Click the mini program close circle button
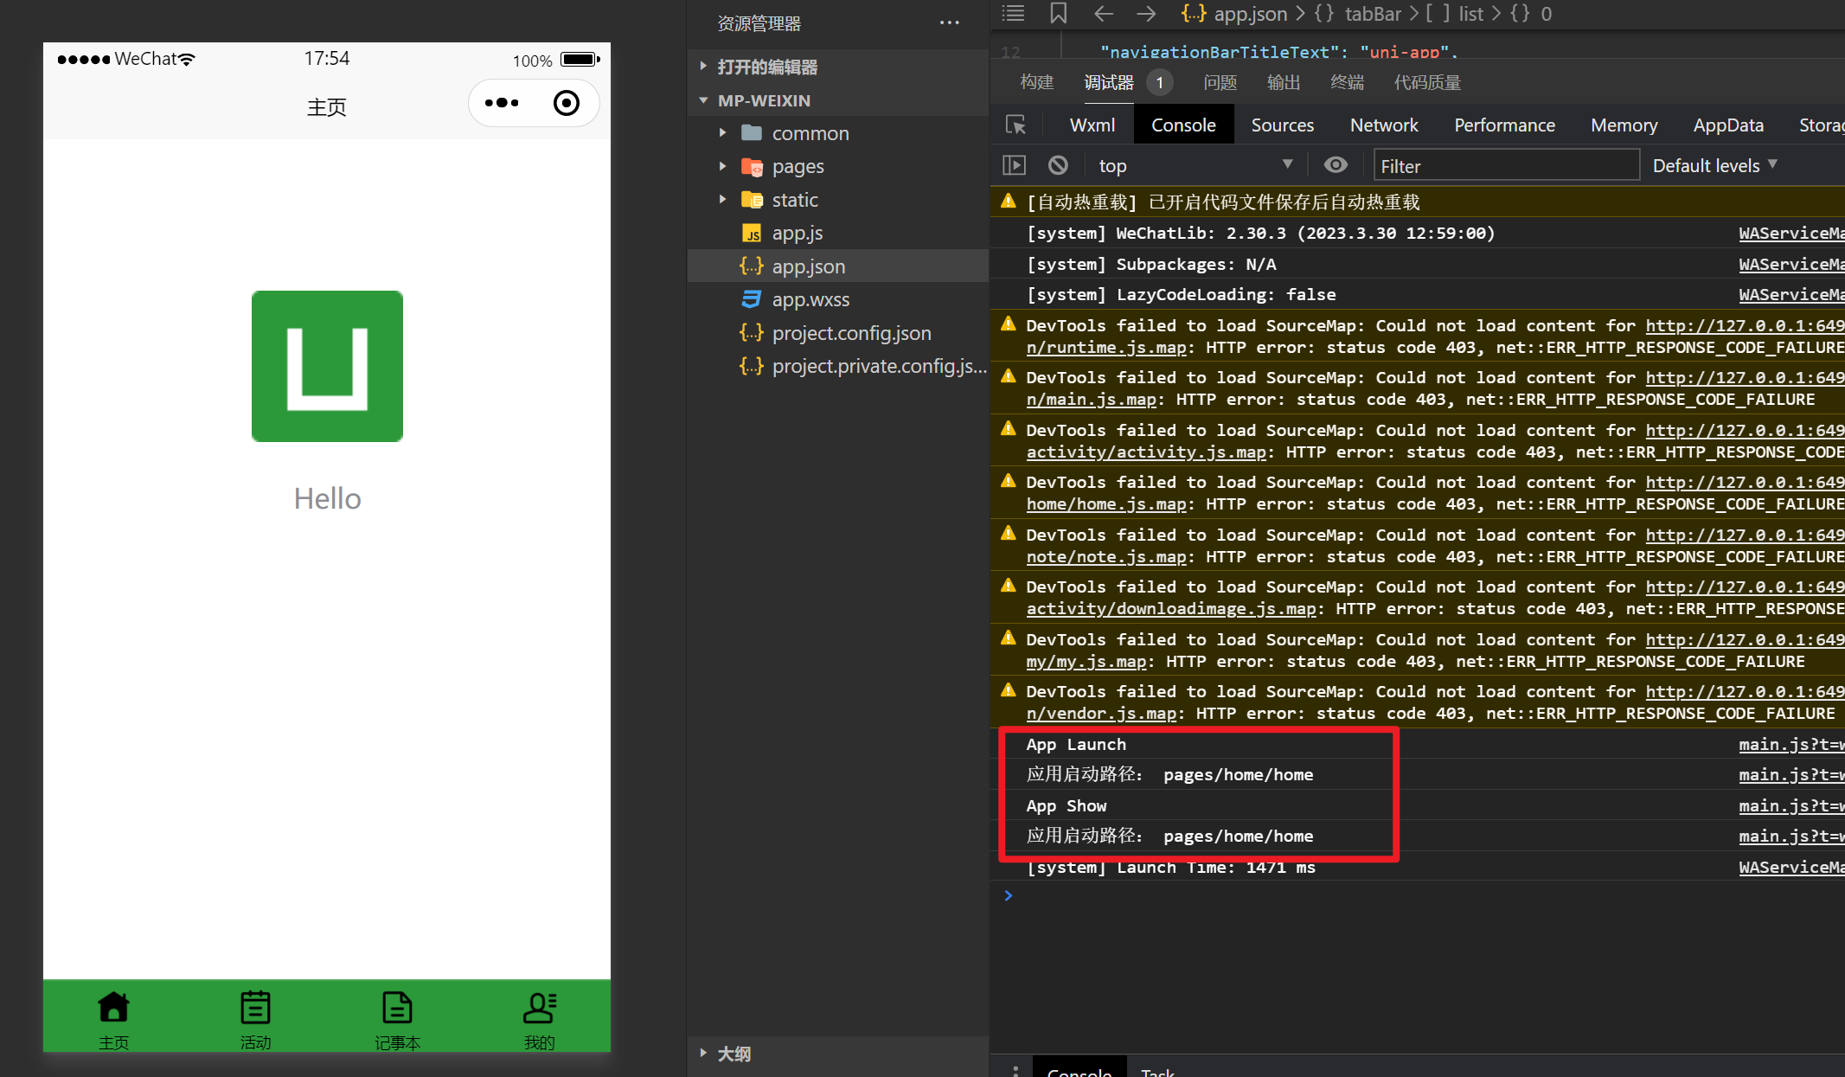This screenshot has width=1845, height=1077. point(567,103)
